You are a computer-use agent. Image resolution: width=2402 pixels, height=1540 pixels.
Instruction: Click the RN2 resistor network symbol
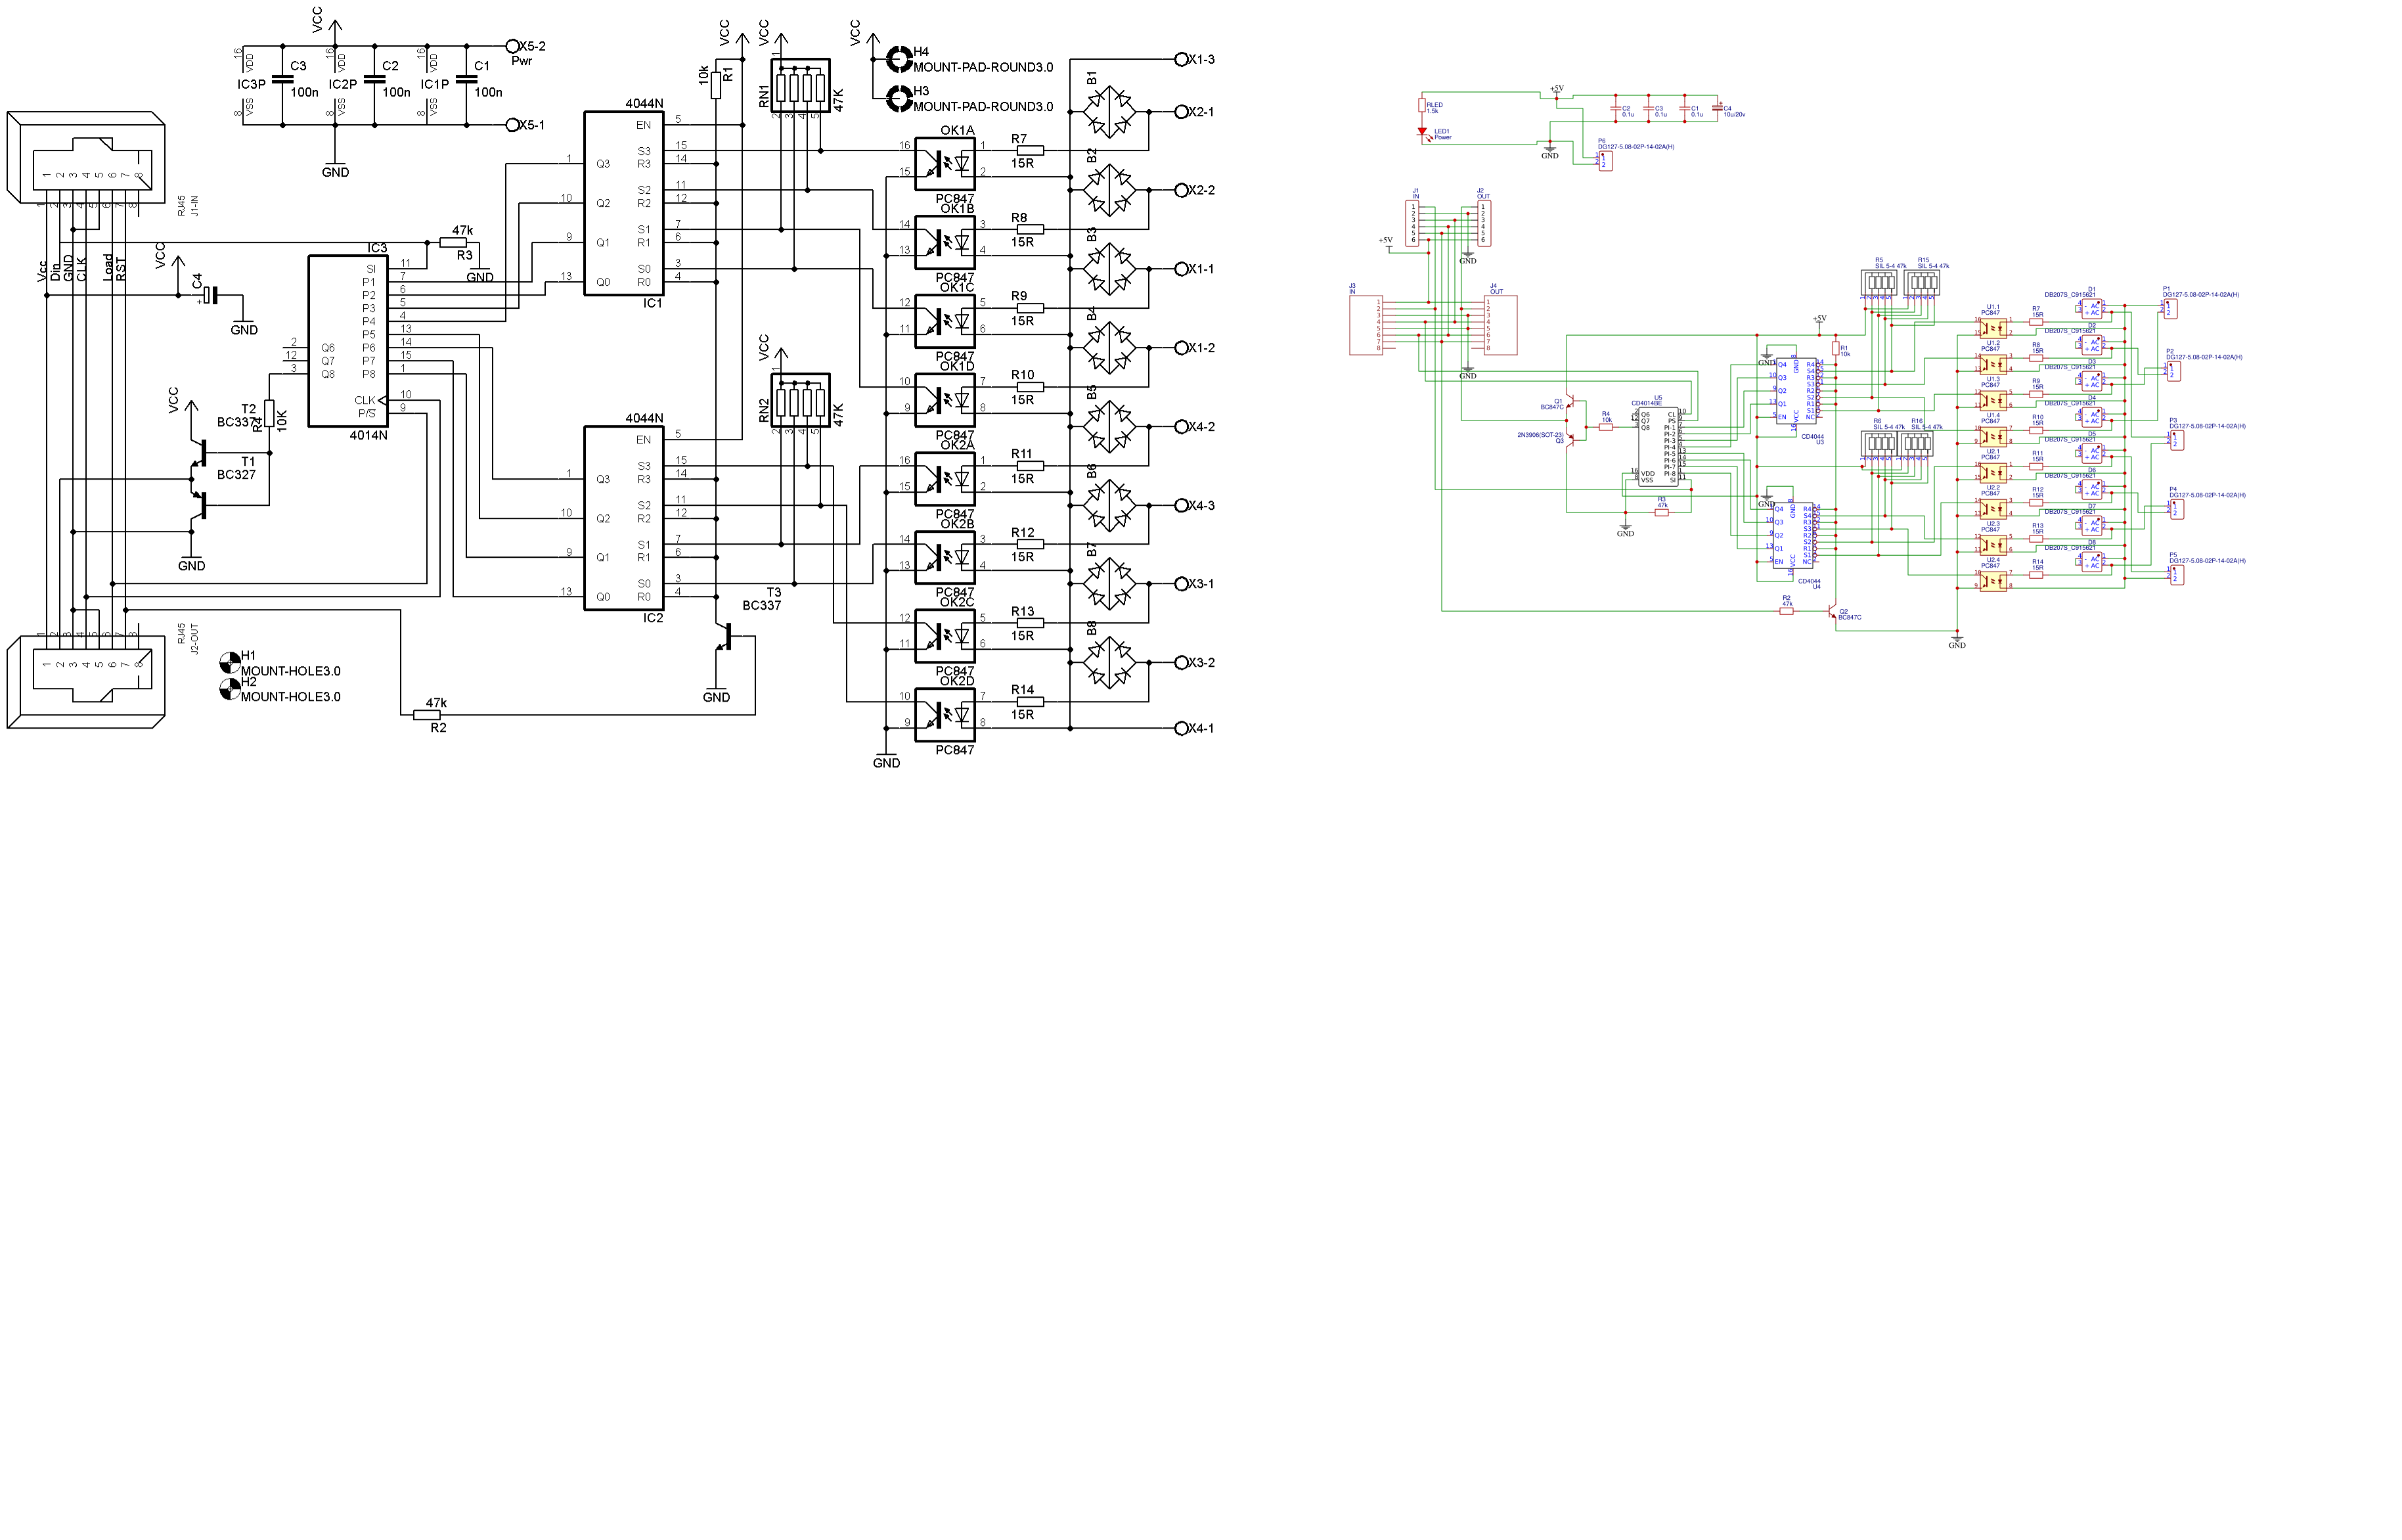click(x=801, y=400)
